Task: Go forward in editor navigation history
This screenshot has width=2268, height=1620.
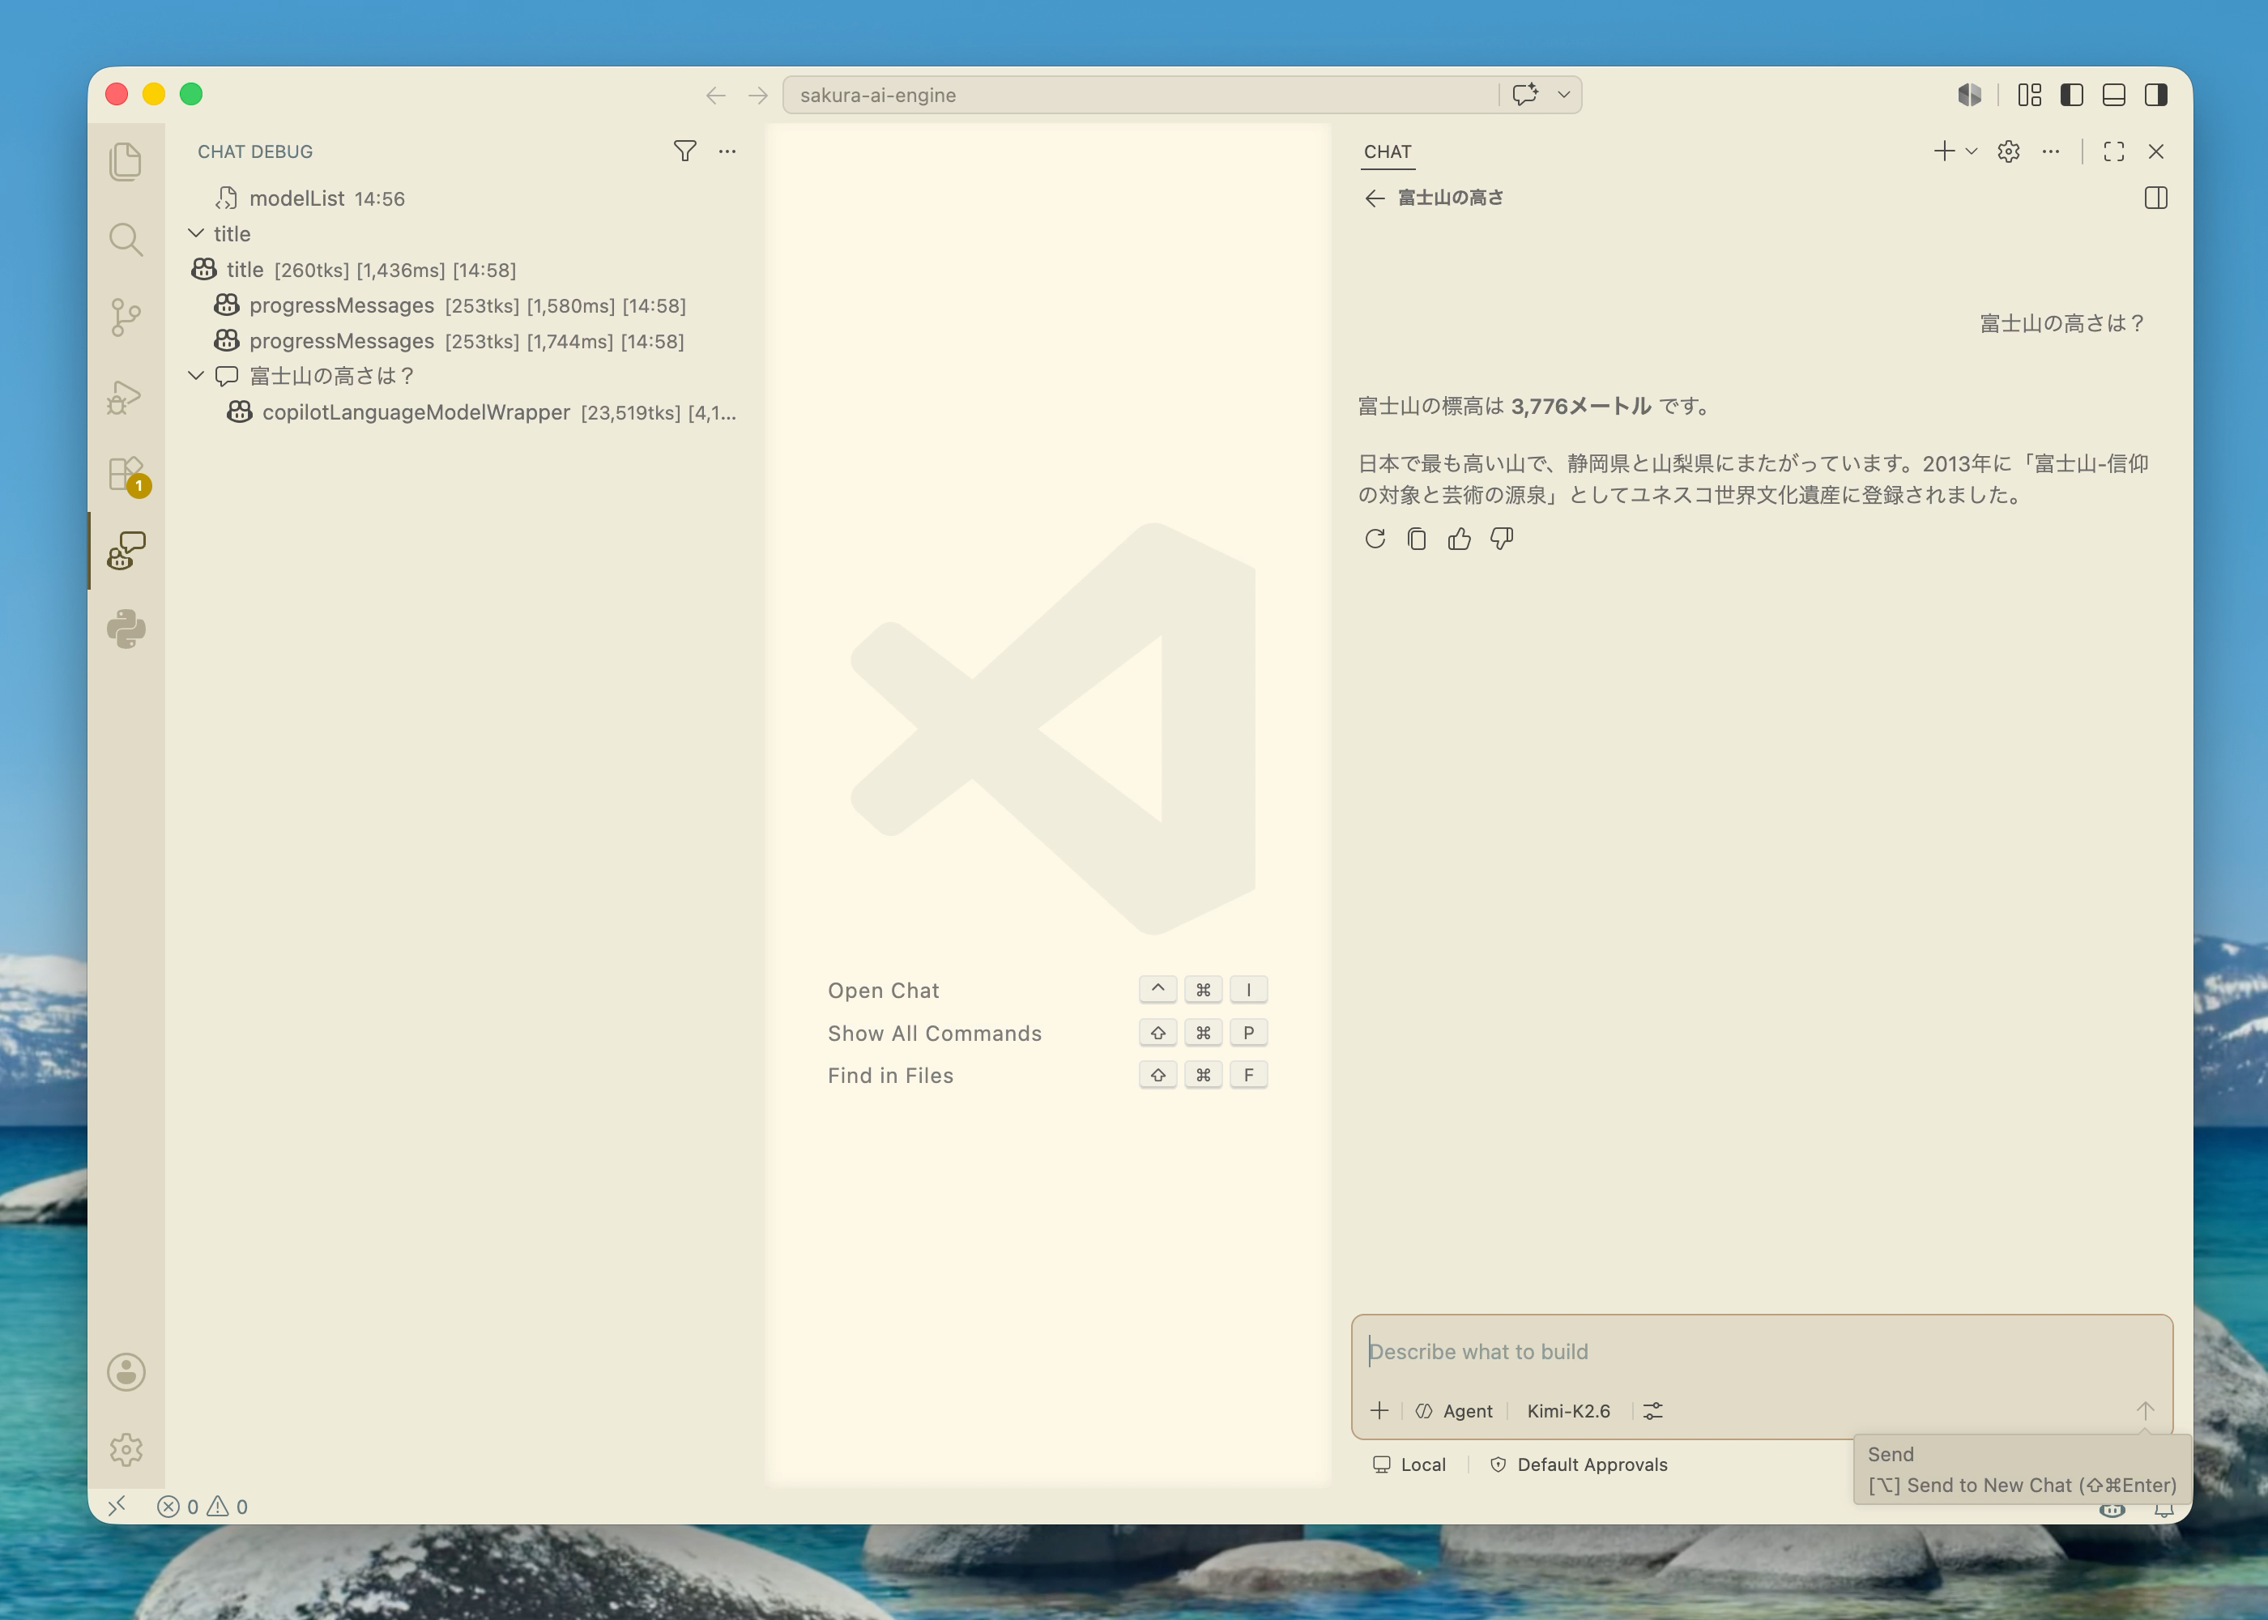Action: (758, 95)
